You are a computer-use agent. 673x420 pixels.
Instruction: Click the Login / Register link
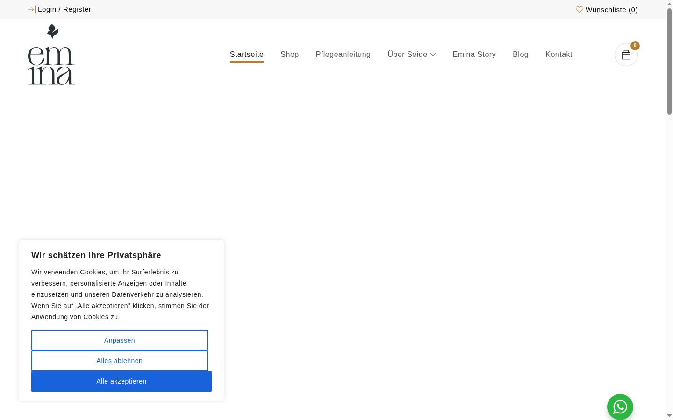click(x=64, y=9)
